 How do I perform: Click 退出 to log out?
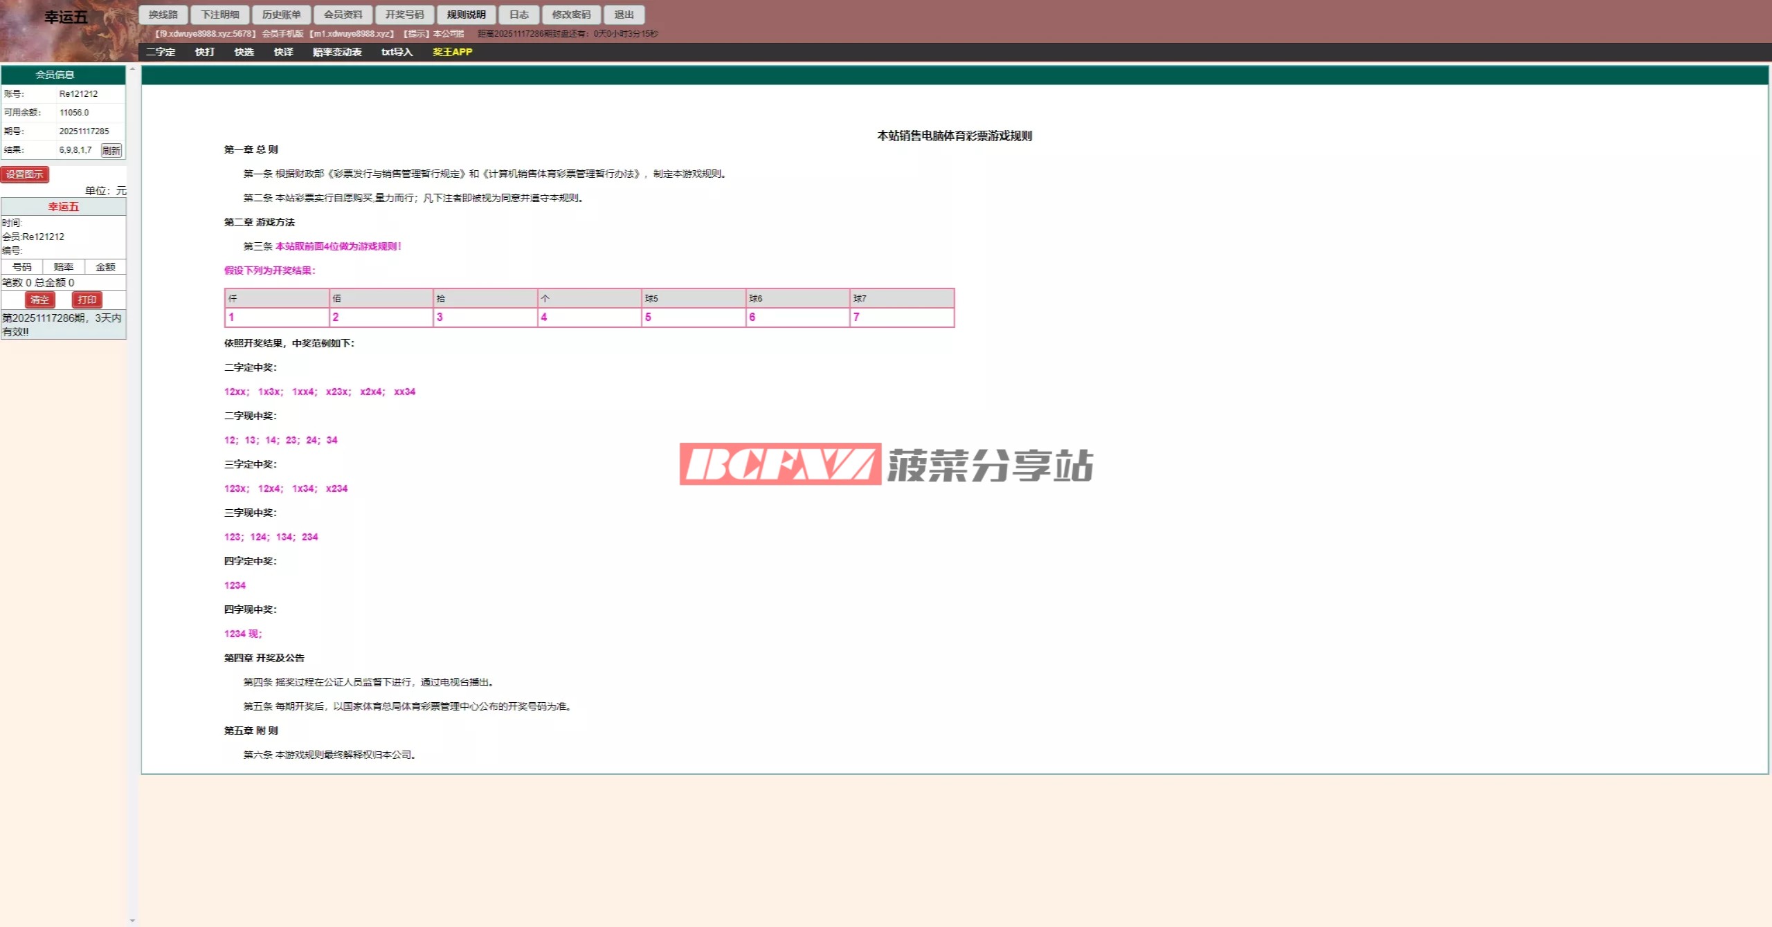click(x=624, y=15)
